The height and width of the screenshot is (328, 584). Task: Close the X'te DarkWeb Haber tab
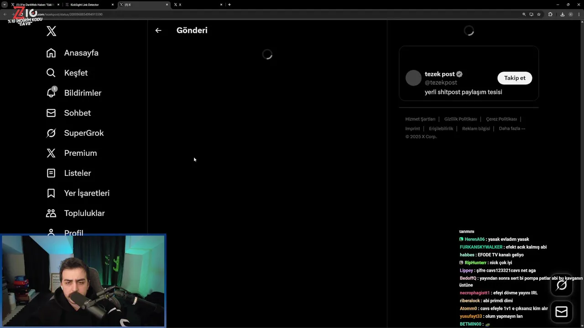tap(58, 5)
